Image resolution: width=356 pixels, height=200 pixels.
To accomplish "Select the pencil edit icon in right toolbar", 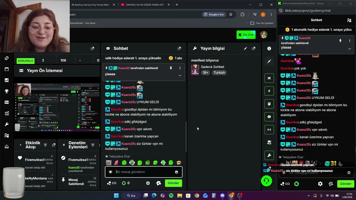I will tap(269, 61).
